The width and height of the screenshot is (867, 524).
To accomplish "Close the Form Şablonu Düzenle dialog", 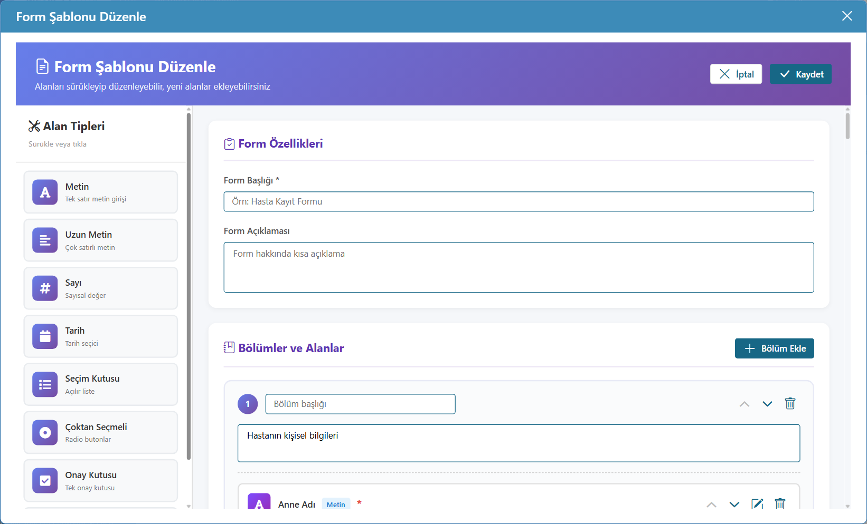I will tap(847, 16).
